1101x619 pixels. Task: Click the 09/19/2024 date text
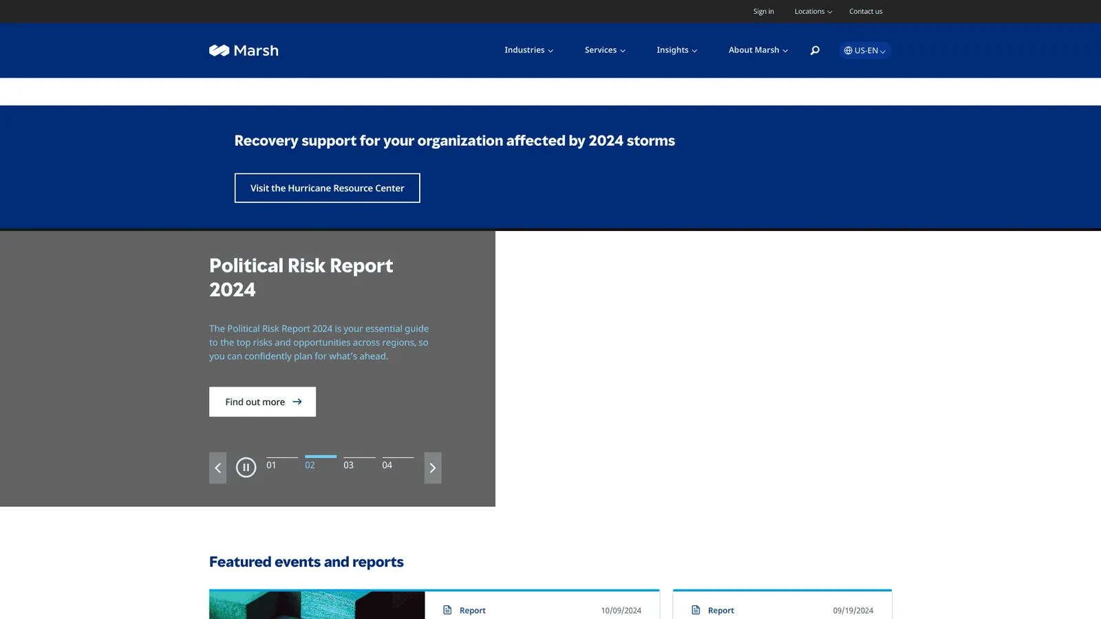pos(853,611)
